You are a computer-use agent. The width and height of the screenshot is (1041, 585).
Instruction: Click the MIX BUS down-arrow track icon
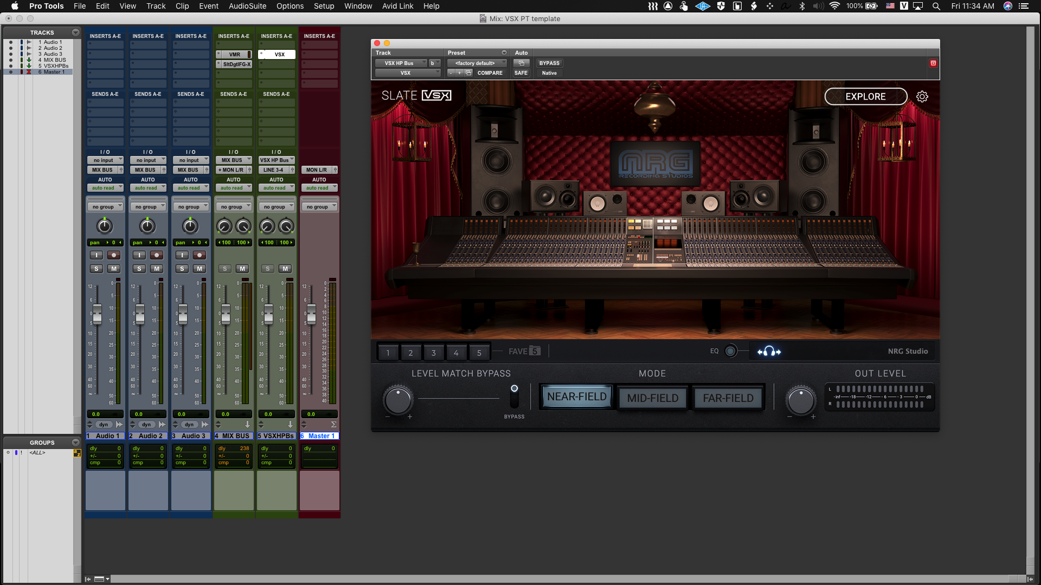pos(248,425)
